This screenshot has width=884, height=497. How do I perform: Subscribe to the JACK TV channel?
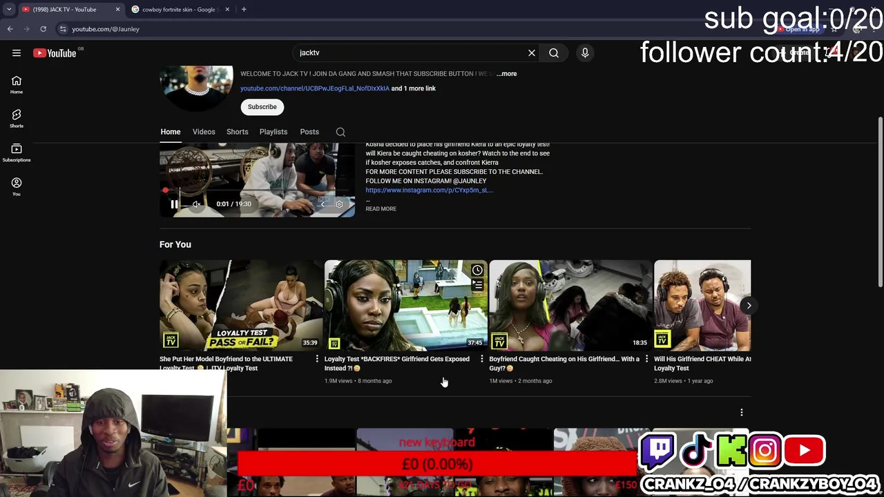click(x=262, y=107)
